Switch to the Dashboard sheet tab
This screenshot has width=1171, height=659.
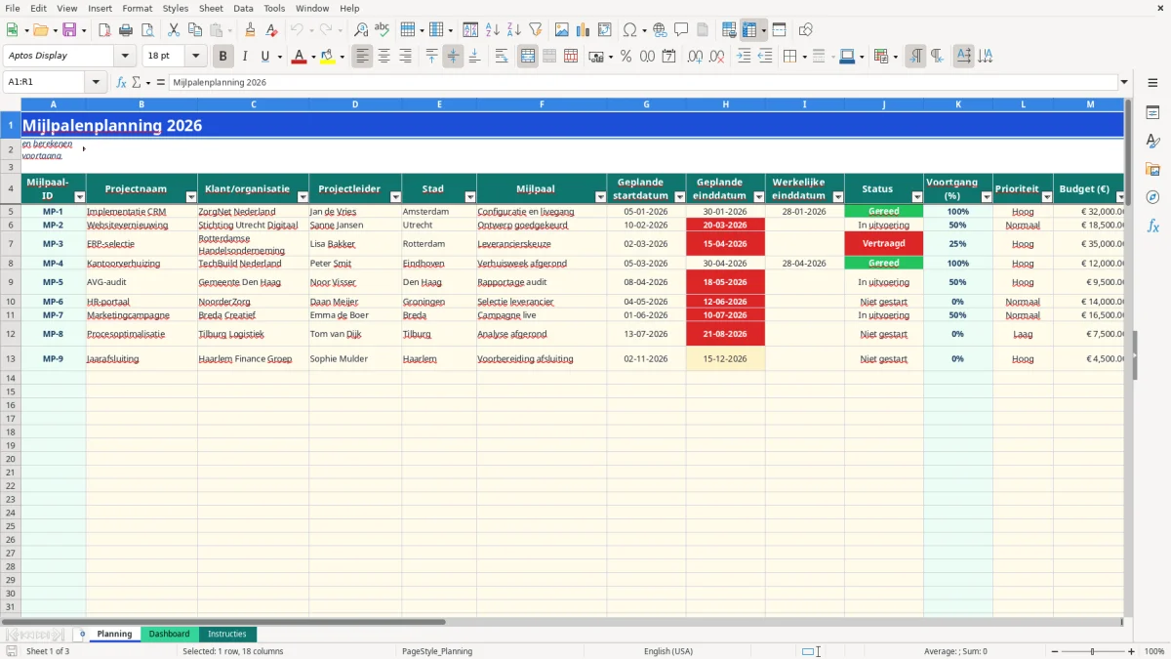pyautogui.click(x=169, y=634)
